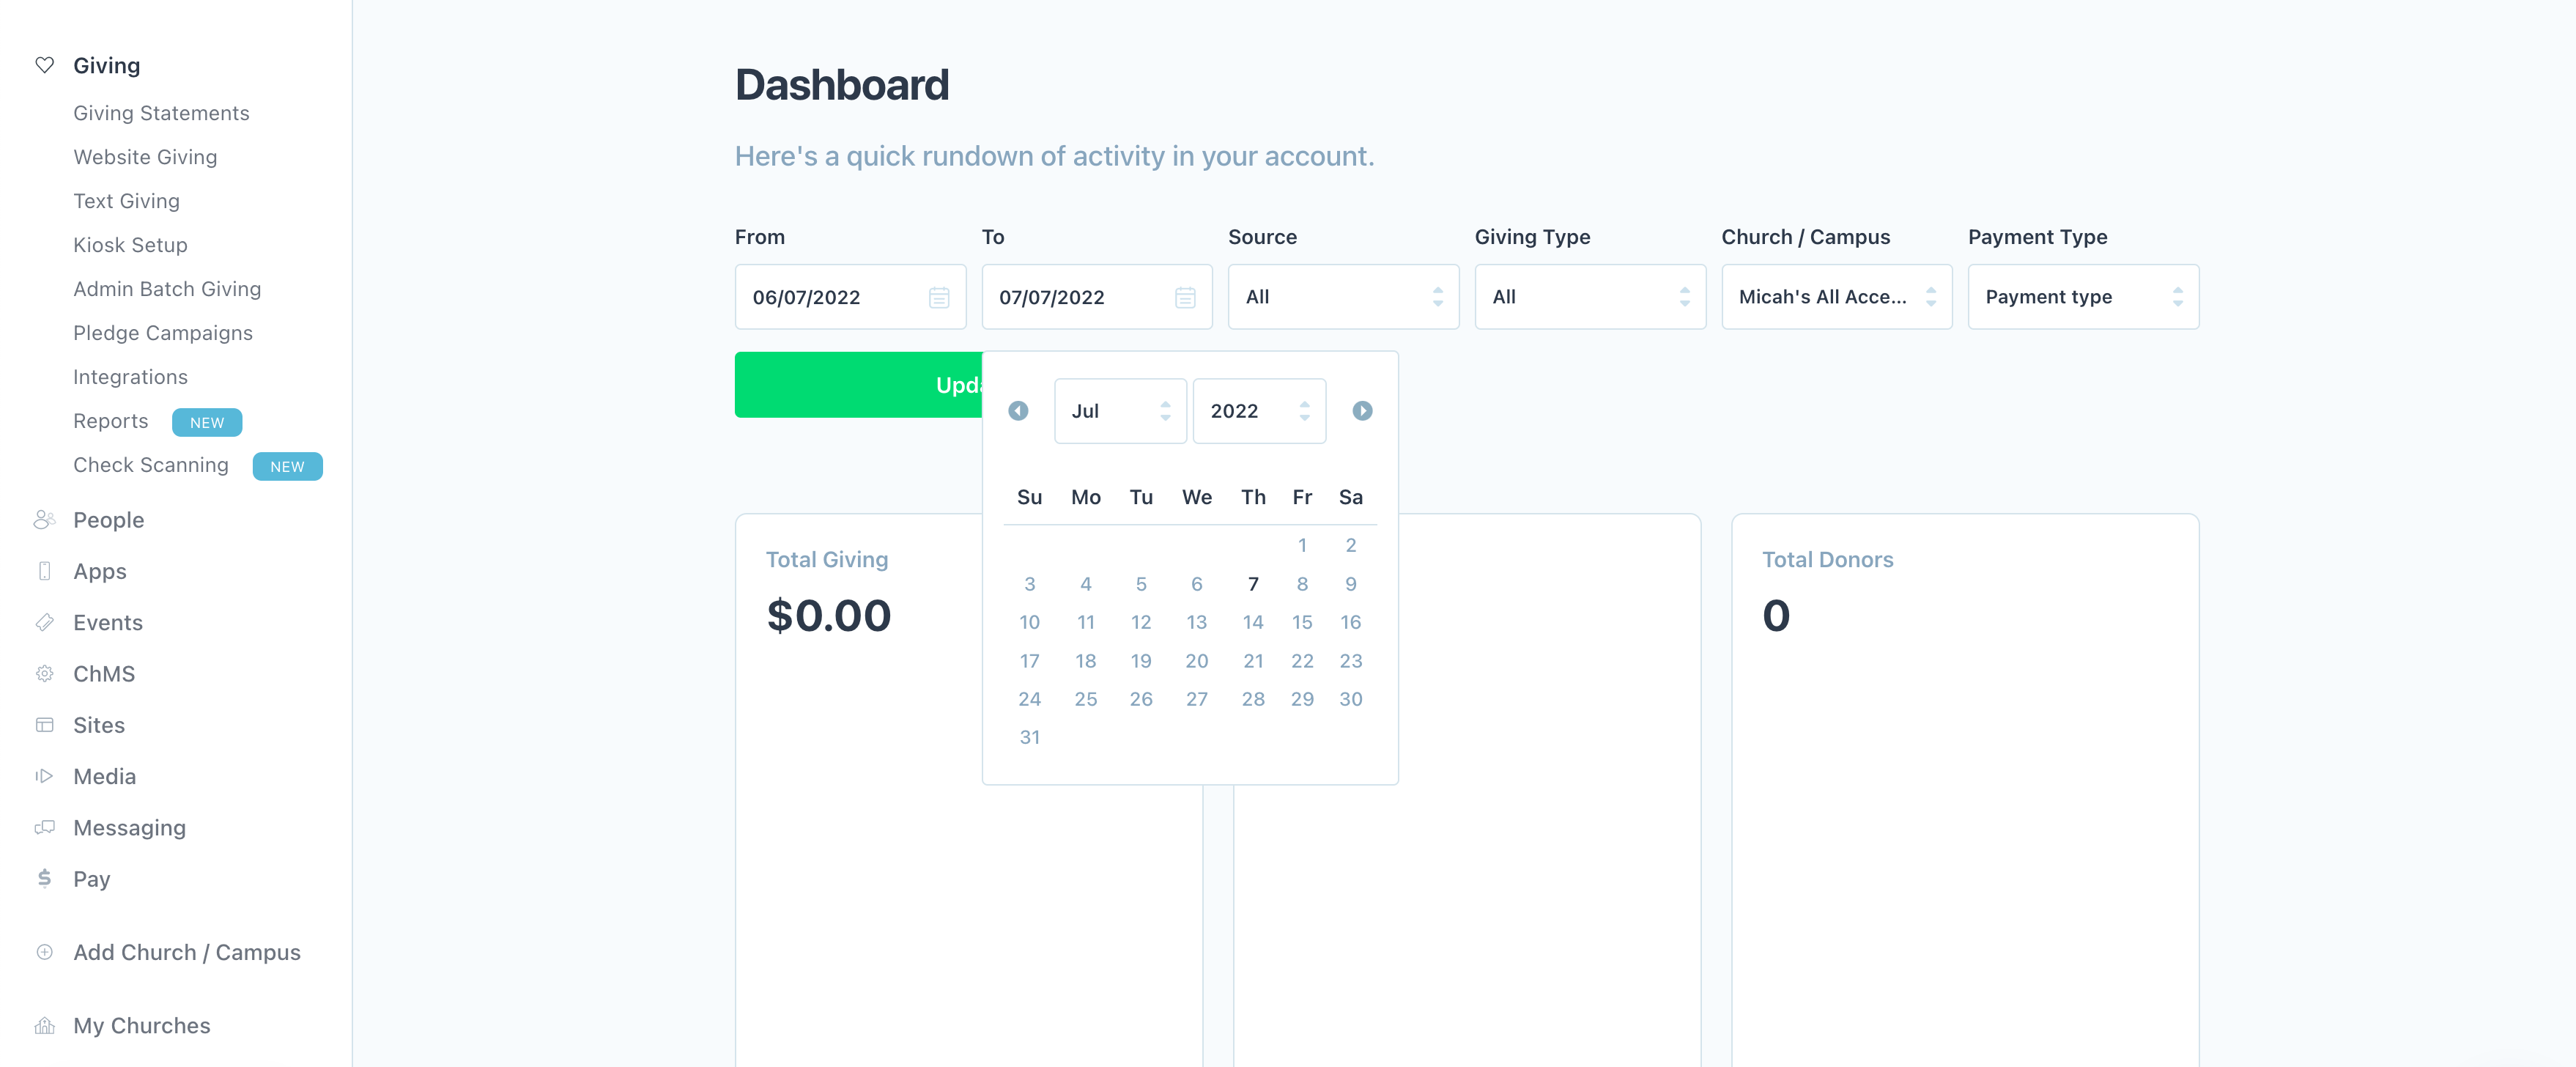Open Giving Statements in sidebar
2576x1067 pixels.
click(x=161, y=113)
